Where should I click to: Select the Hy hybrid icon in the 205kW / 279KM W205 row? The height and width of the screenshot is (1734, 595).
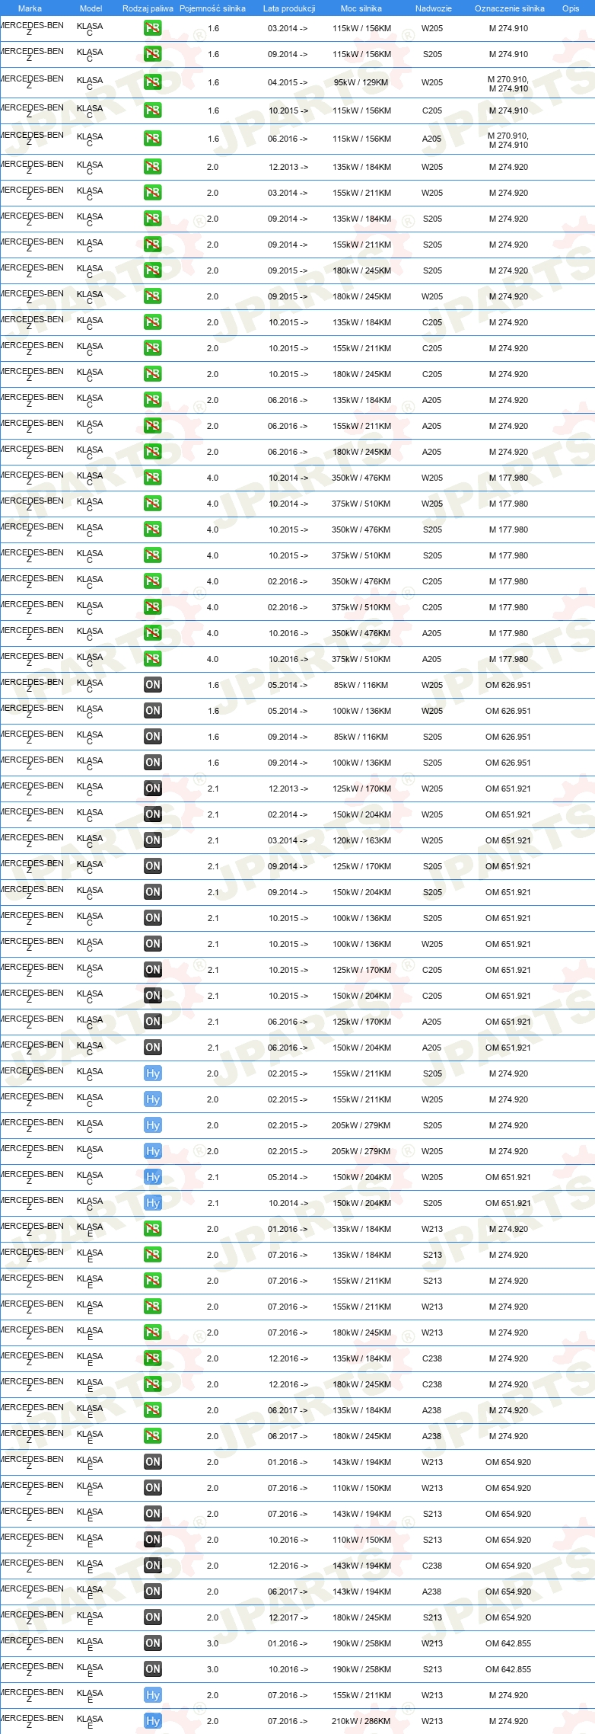pos(153,1151)
